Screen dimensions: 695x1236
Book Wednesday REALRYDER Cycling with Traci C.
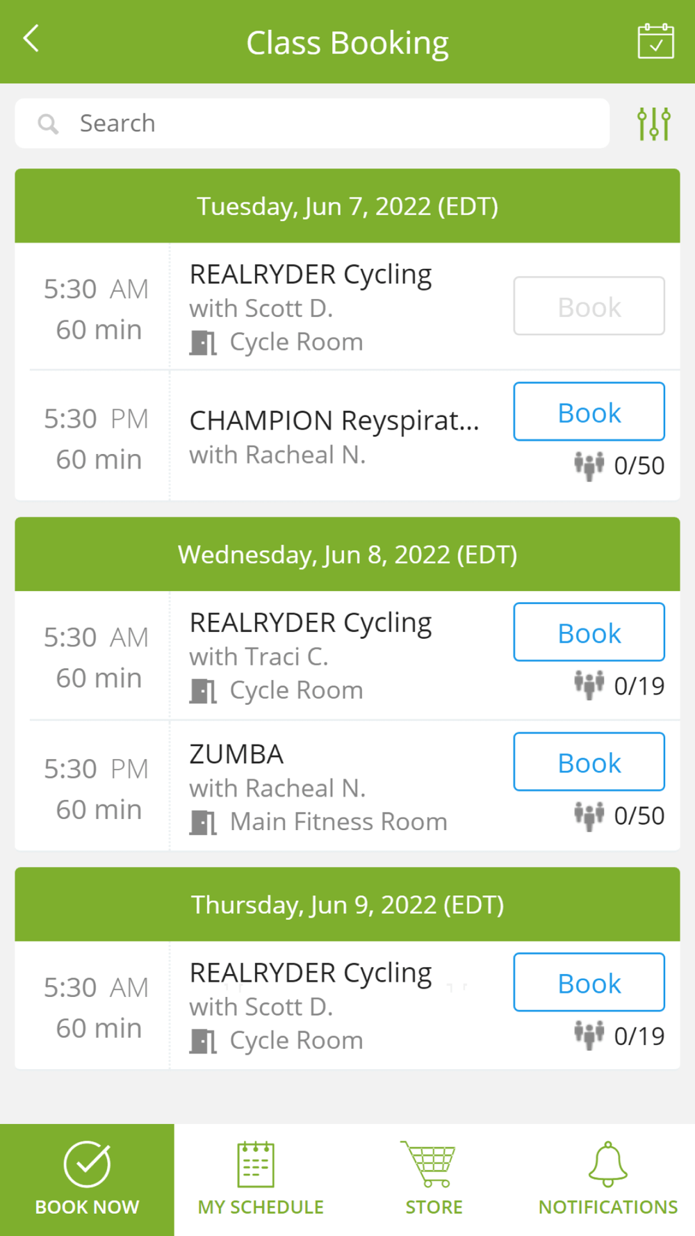pyautogui.click(x=589, y=632)
